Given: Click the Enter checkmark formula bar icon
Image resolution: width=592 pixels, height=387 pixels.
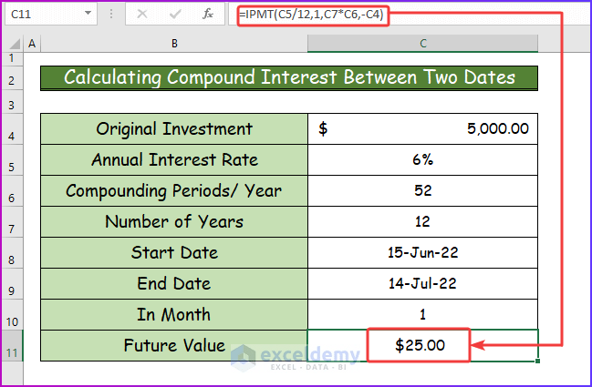Looking at the screenshot, I should [x=175, y=15].
